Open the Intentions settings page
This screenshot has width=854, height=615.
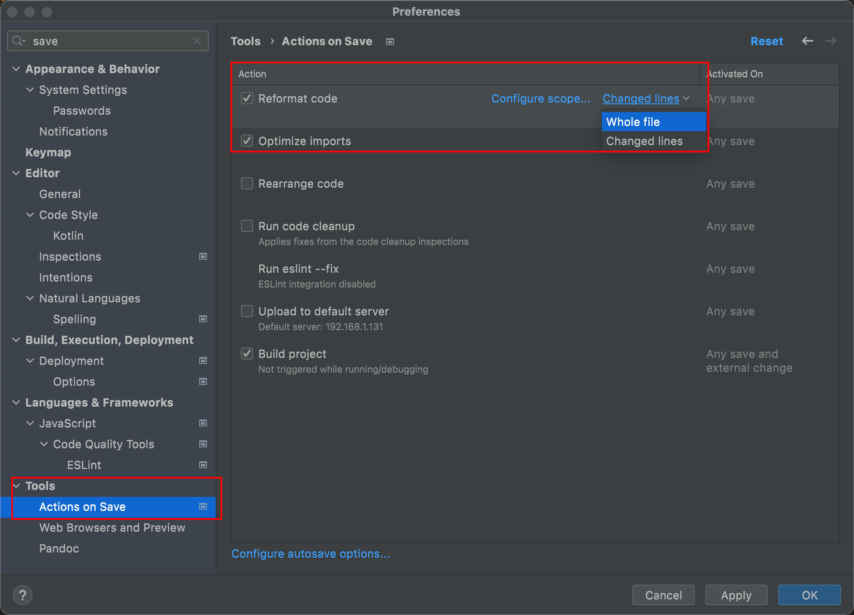point(66,278)
